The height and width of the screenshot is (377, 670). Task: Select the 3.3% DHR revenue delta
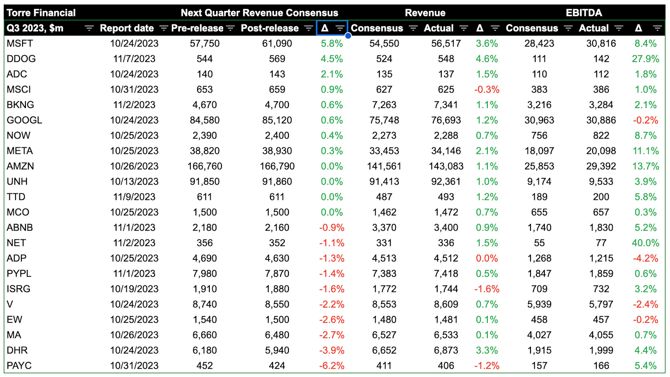(487, 350)
